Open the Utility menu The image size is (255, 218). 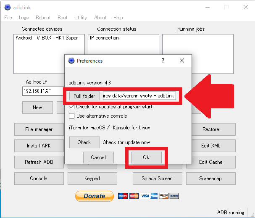(81, 18)
